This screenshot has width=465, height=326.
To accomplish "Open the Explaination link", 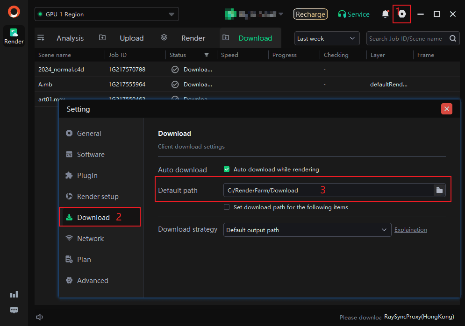I will 410,230.
